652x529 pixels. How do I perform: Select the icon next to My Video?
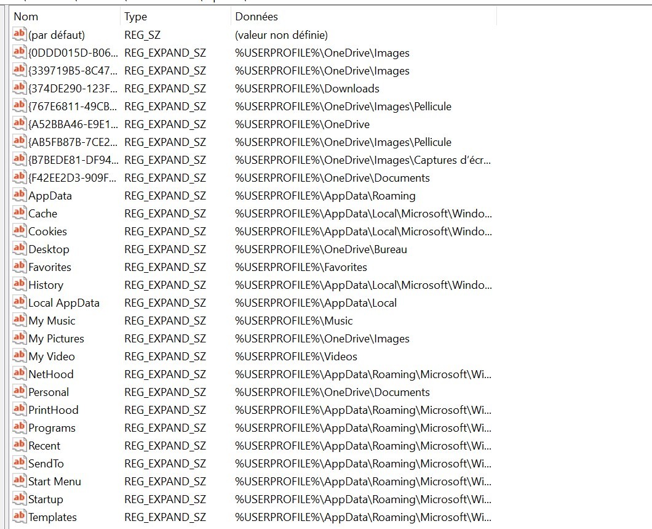pyautogui.click(x=20, y=357)
